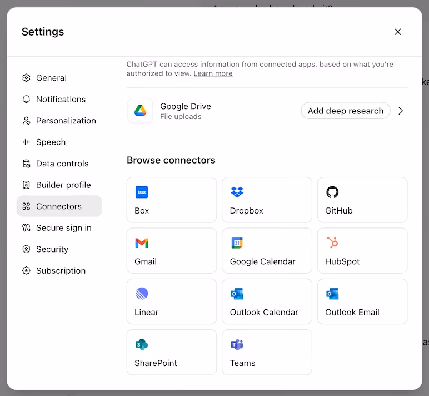Click the Connectors grid icon
This screenshot has width=429, height=396.
(x=26, y=206)
